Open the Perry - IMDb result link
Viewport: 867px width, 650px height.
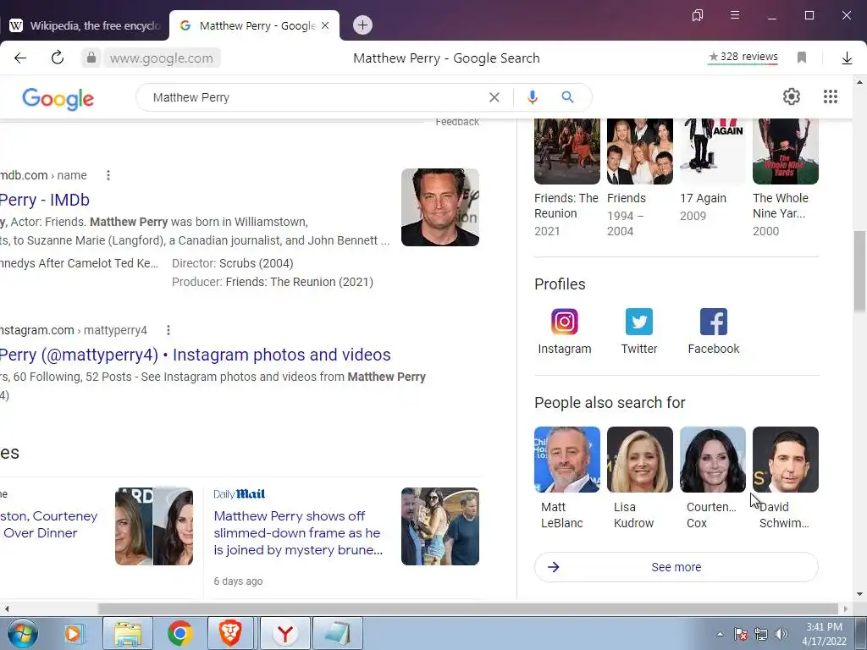point(44,200)
